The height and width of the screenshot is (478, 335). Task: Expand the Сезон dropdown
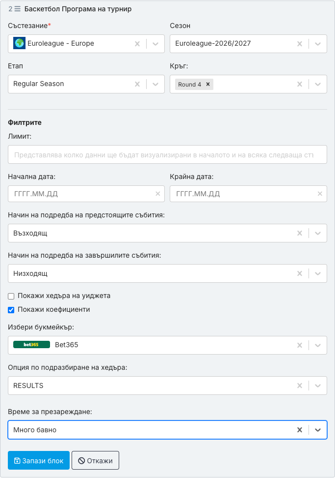(318, 44)
